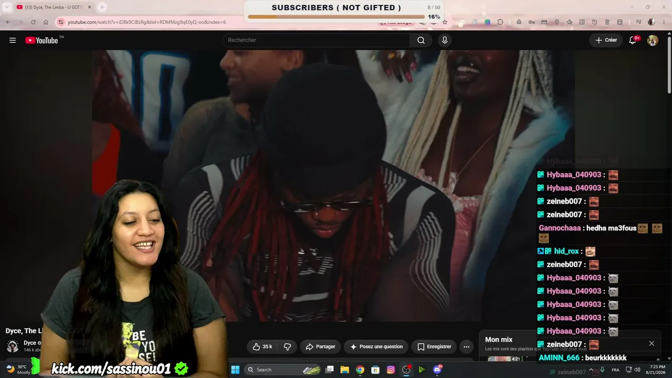Open the YouTube guide hamburger menu
Screen dimensions: 672x378
[x=13, y=40]
